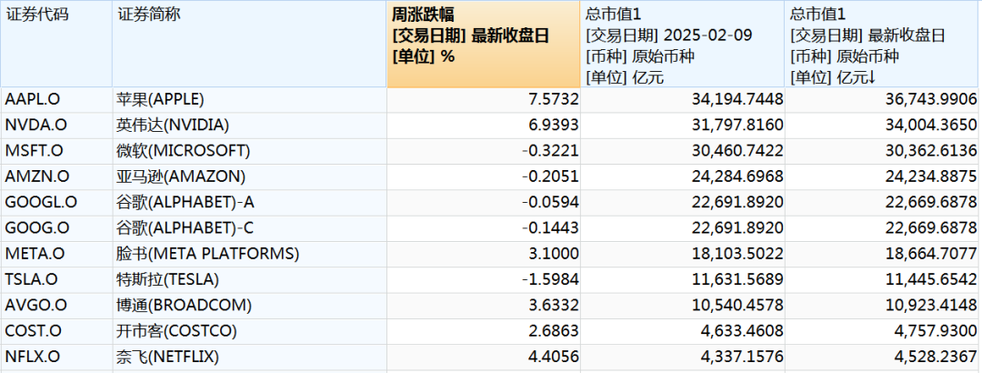Click market cap value 4,337.1576
This screenshot has height=373, width=982.
(742, 357)
